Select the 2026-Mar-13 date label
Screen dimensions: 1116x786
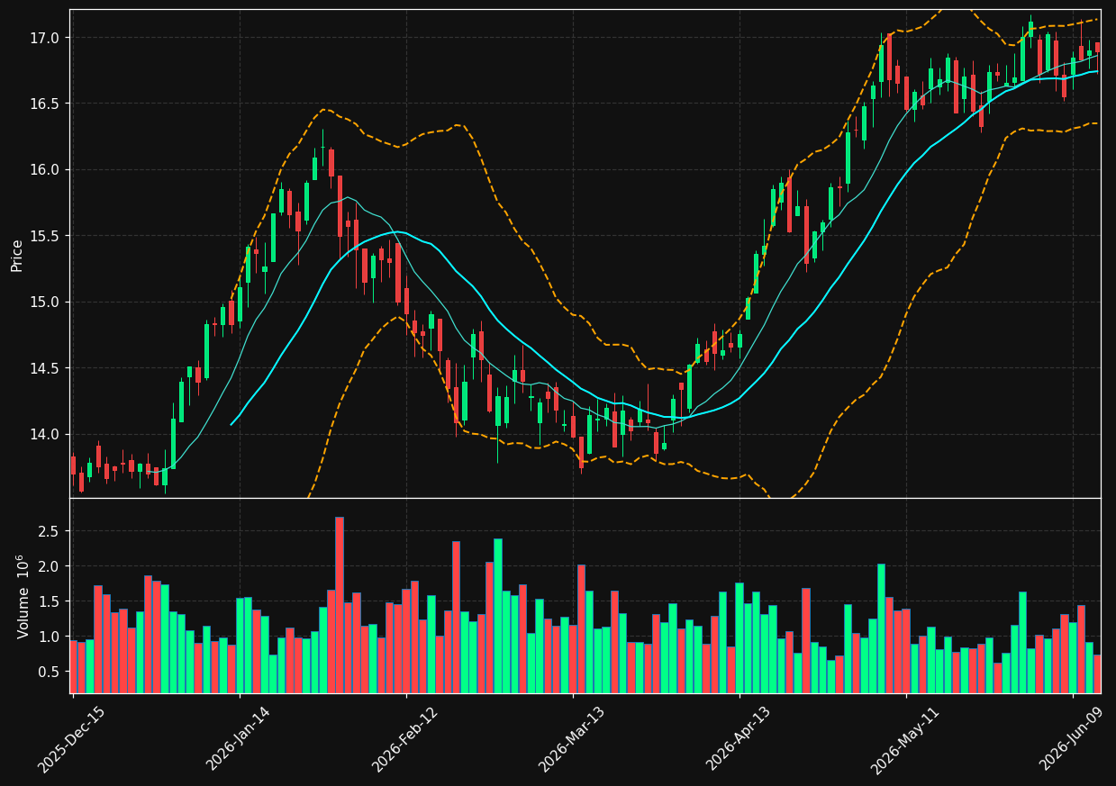[x=571, y=739]
